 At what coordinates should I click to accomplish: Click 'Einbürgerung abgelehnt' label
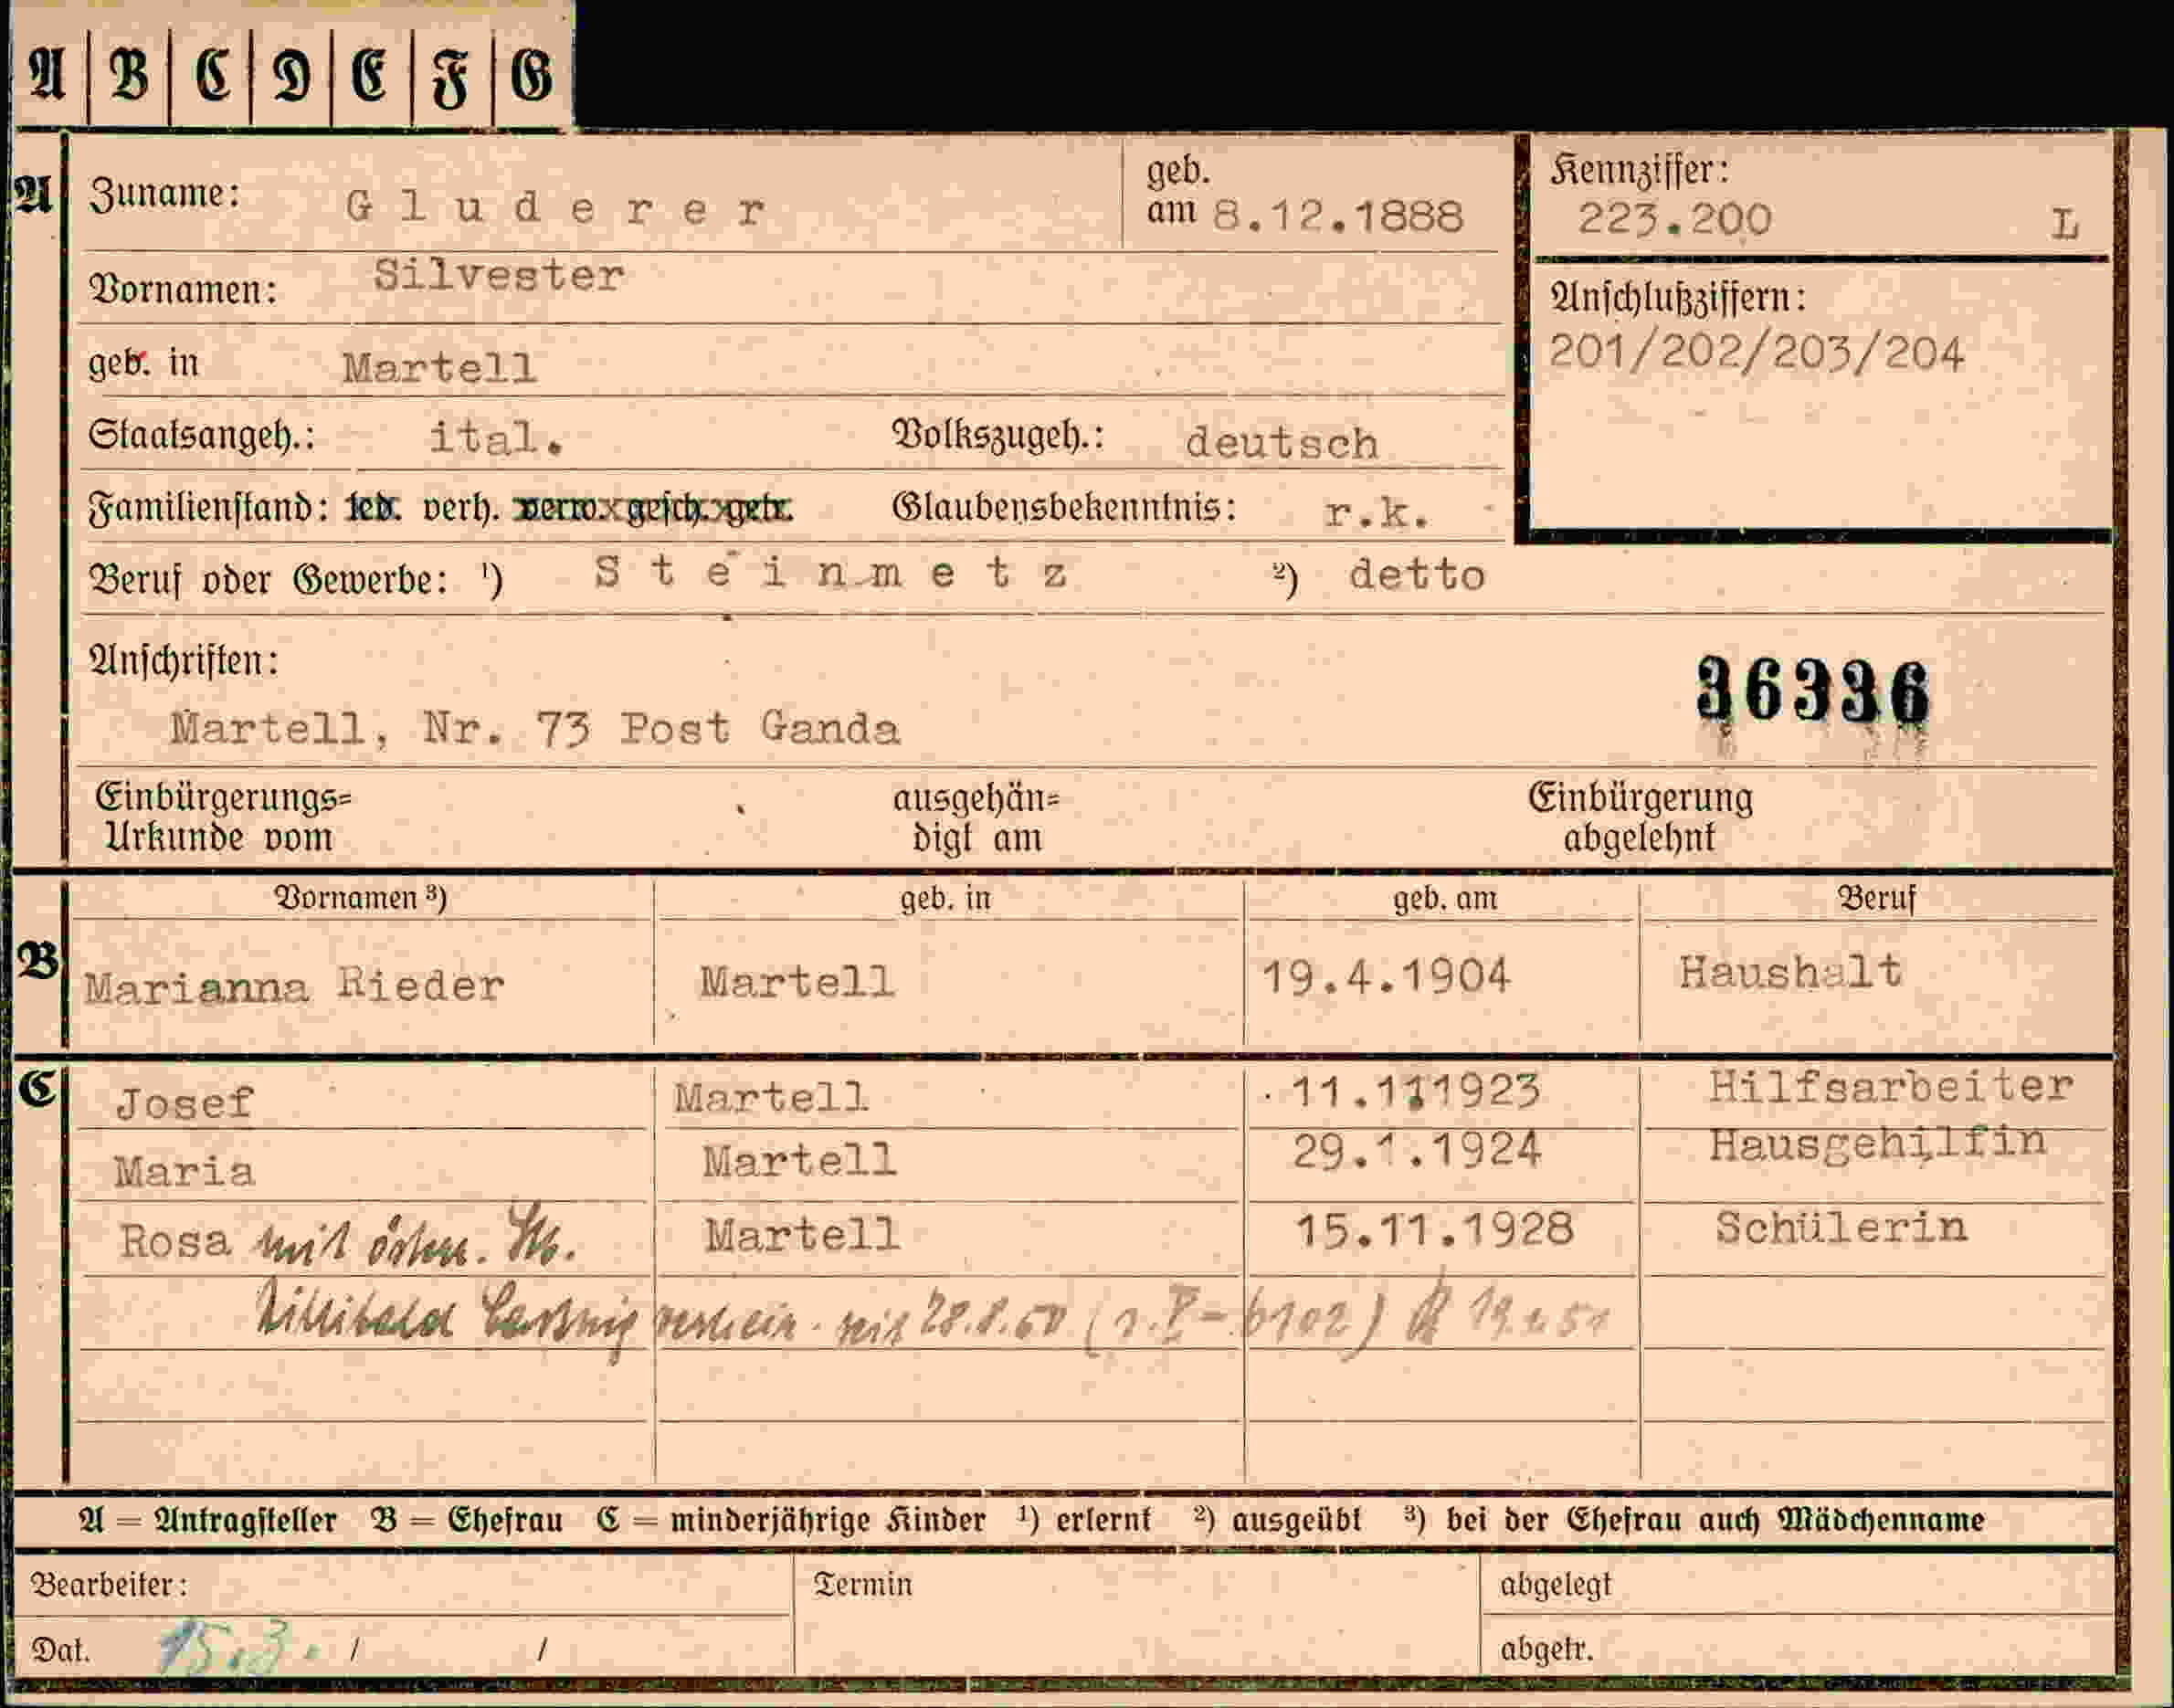(x=1641, y=817)
